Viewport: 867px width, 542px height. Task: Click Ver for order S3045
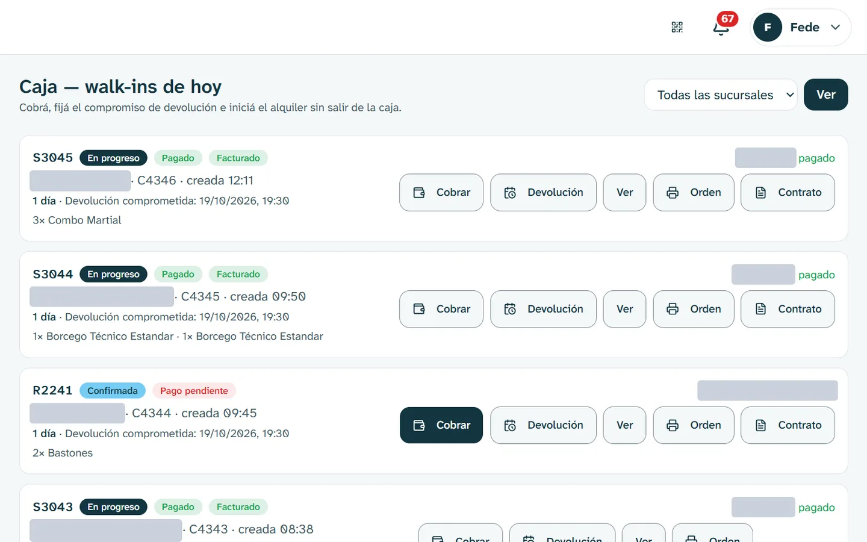[x=624, y=193]
